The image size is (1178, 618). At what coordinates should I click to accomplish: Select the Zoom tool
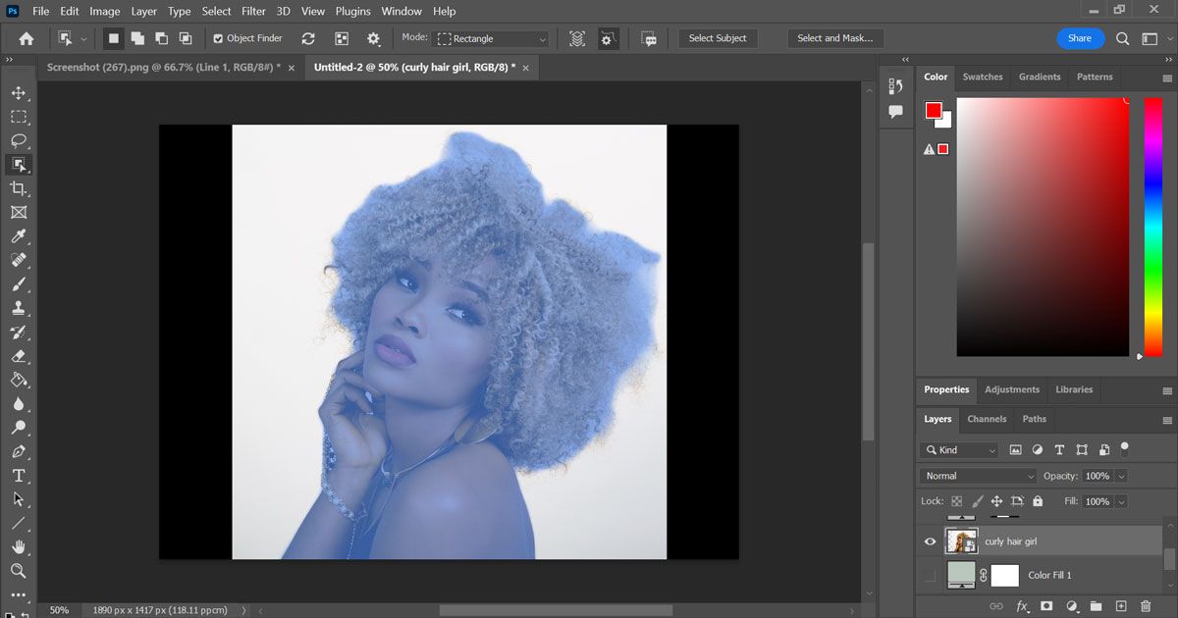pyautogui.click(x=18, y=571)
